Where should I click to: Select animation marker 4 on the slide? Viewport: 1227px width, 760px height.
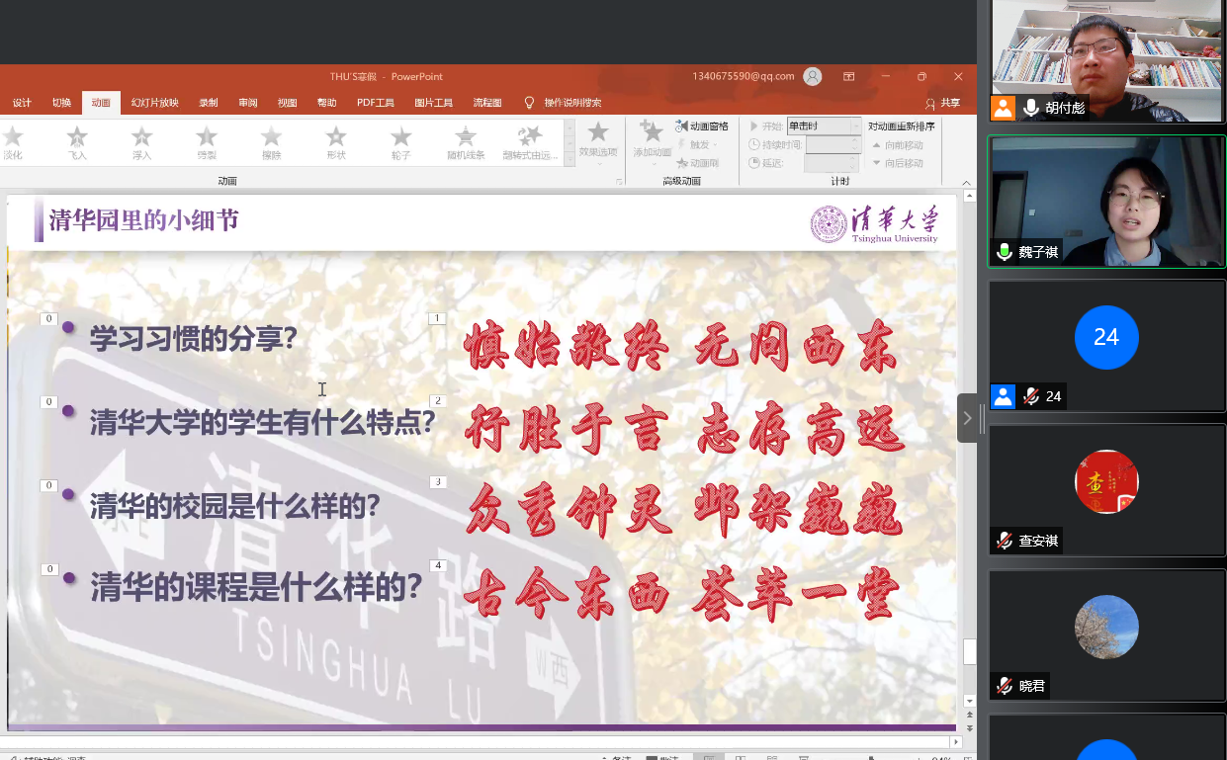click(437, 565)
